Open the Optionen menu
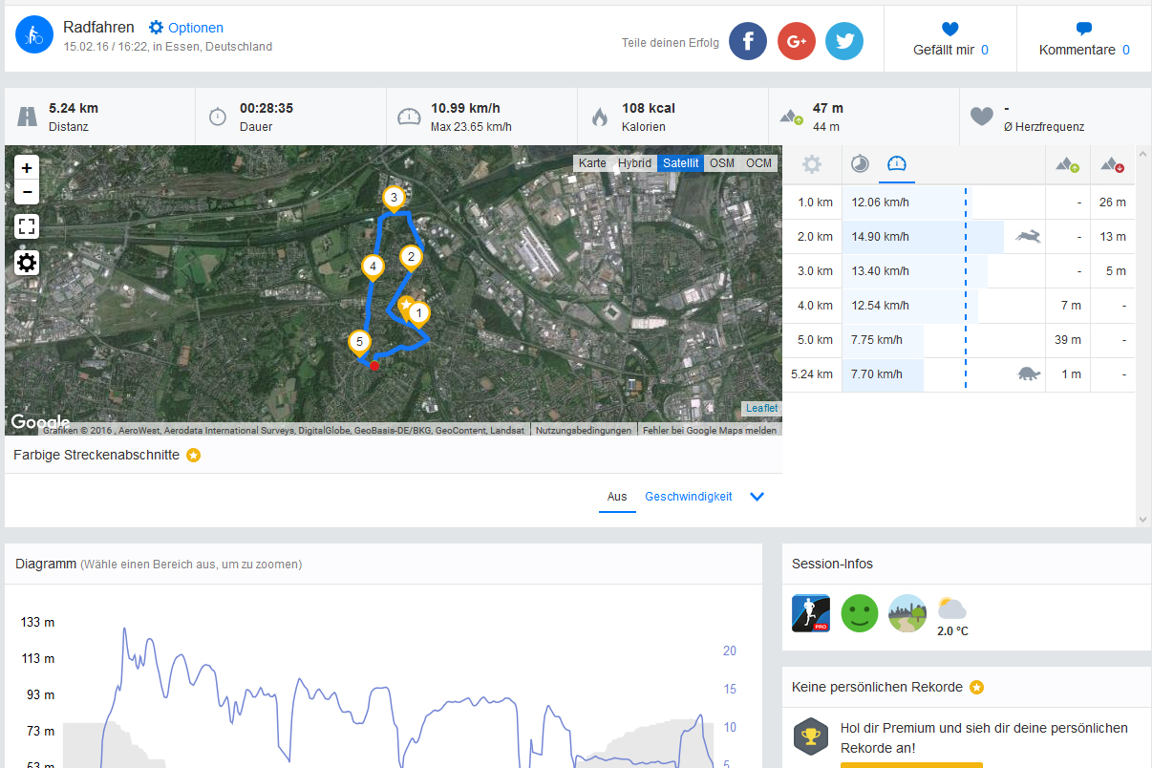 (x=186, y=28)
